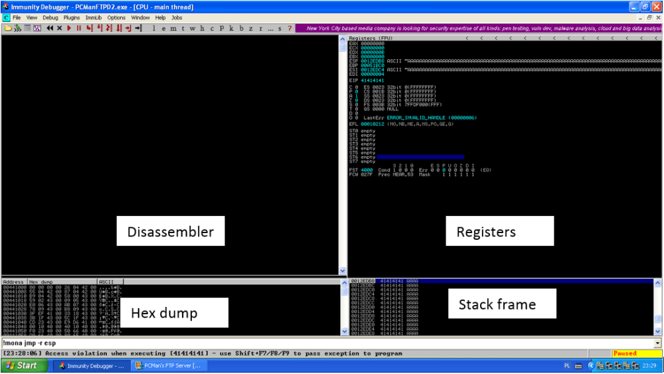Click the cyan C window system icon

point(6,18)
